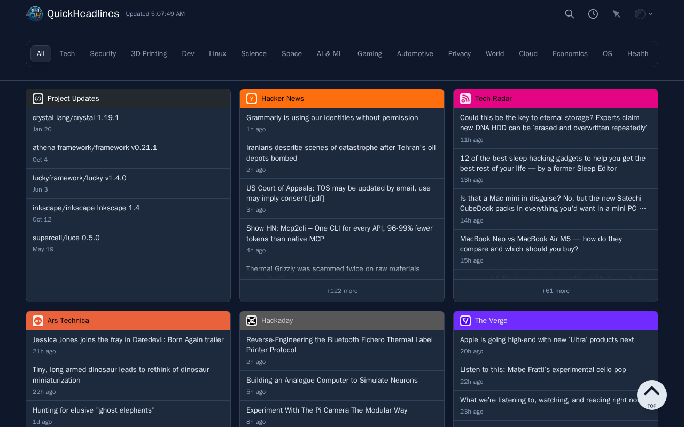Click the Tech Radar feed icon

465,99
